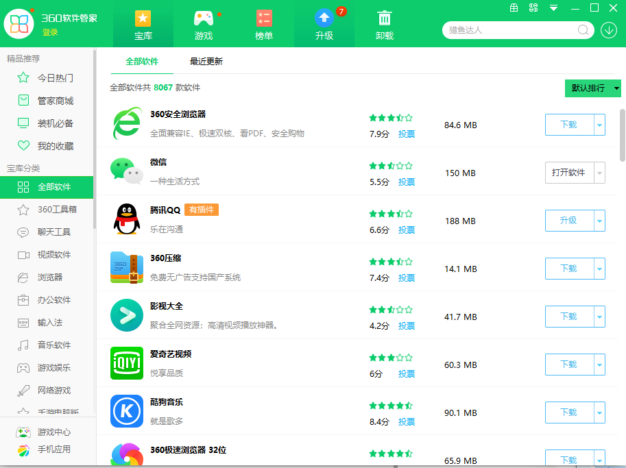Open the download manager arrow icon

pyautogui.click(x=608, y=30)
